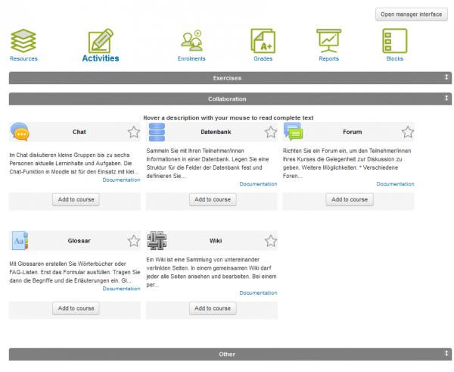Toggle favorite star for Forum
Viewport: 454px width, 372px height.
(408, 132)
